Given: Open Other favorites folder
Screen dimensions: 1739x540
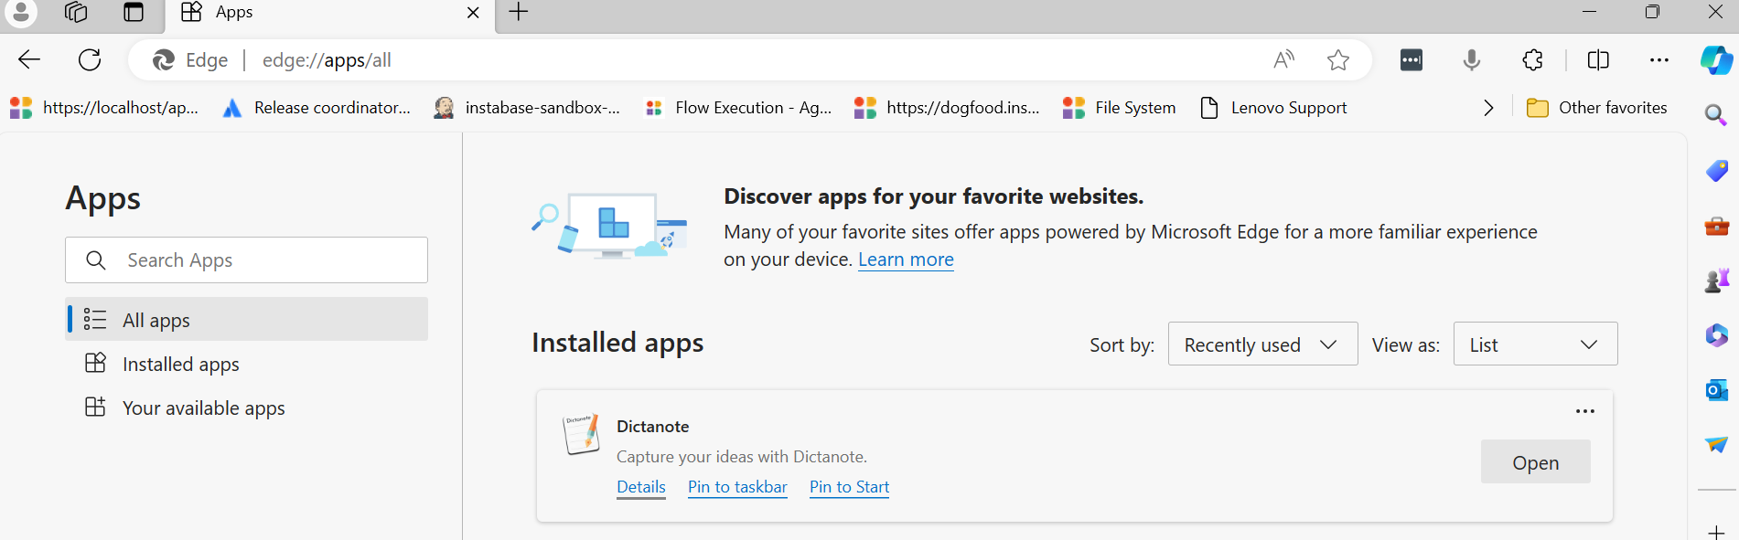Looking at the screenshot, I should tap(1597, 108).
